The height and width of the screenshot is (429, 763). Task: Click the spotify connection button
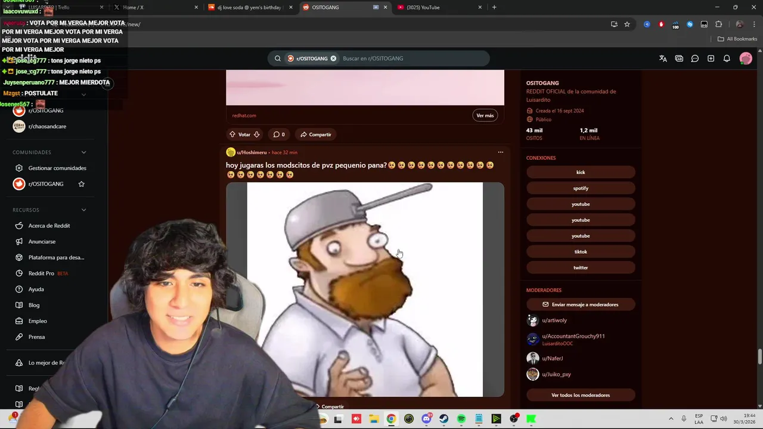point(581,188)
